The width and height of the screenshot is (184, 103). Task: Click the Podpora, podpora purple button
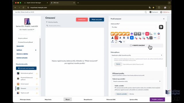pyautogui.click(x=157, y=100)
